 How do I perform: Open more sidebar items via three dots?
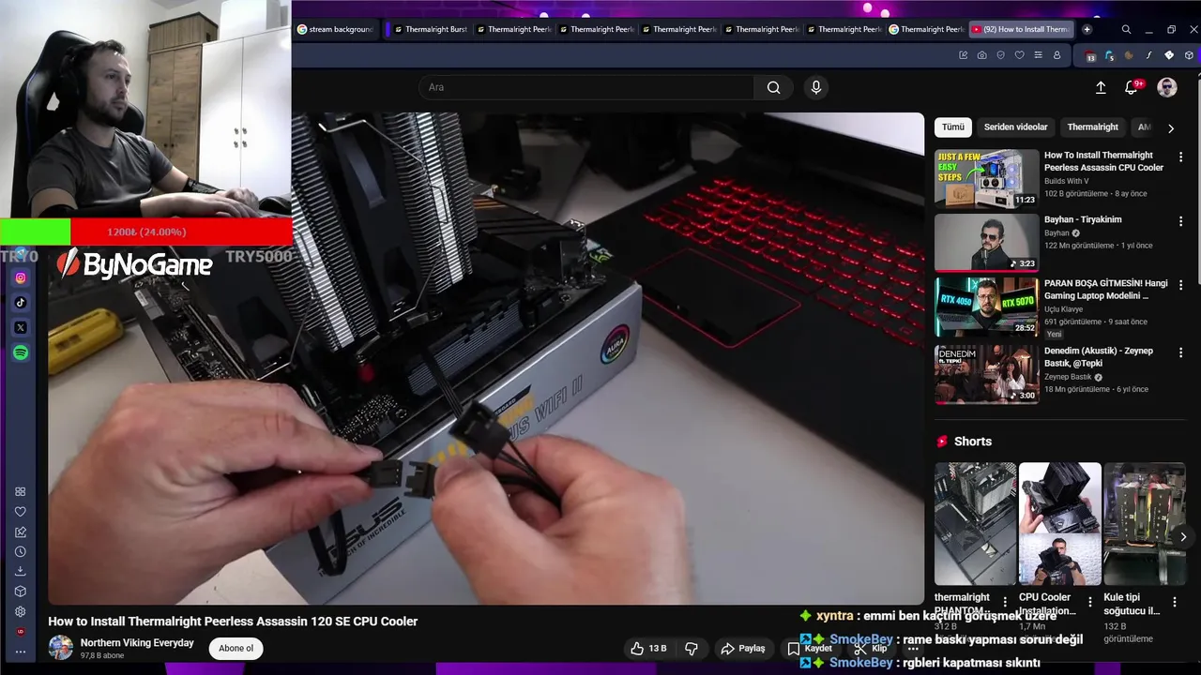[x=21, y=652]
